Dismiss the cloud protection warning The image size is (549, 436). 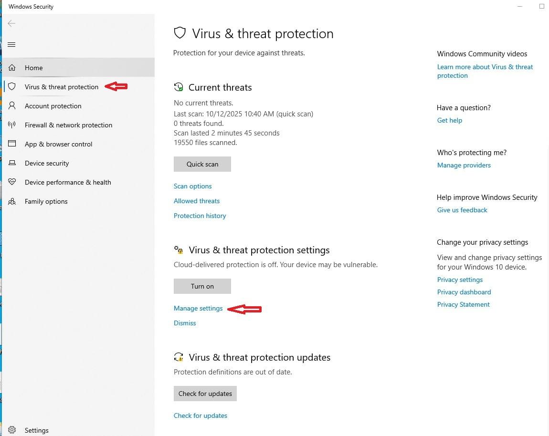pyautogui.click(x=185, y=323)
